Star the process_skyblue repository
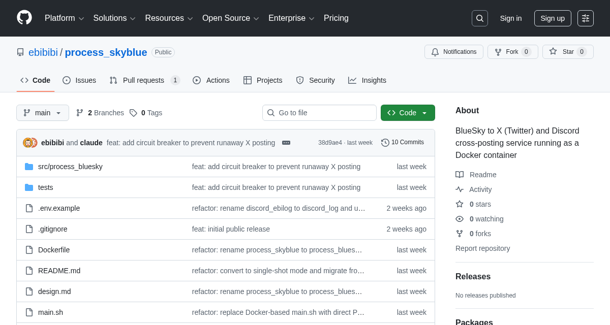 coord(567,52)
